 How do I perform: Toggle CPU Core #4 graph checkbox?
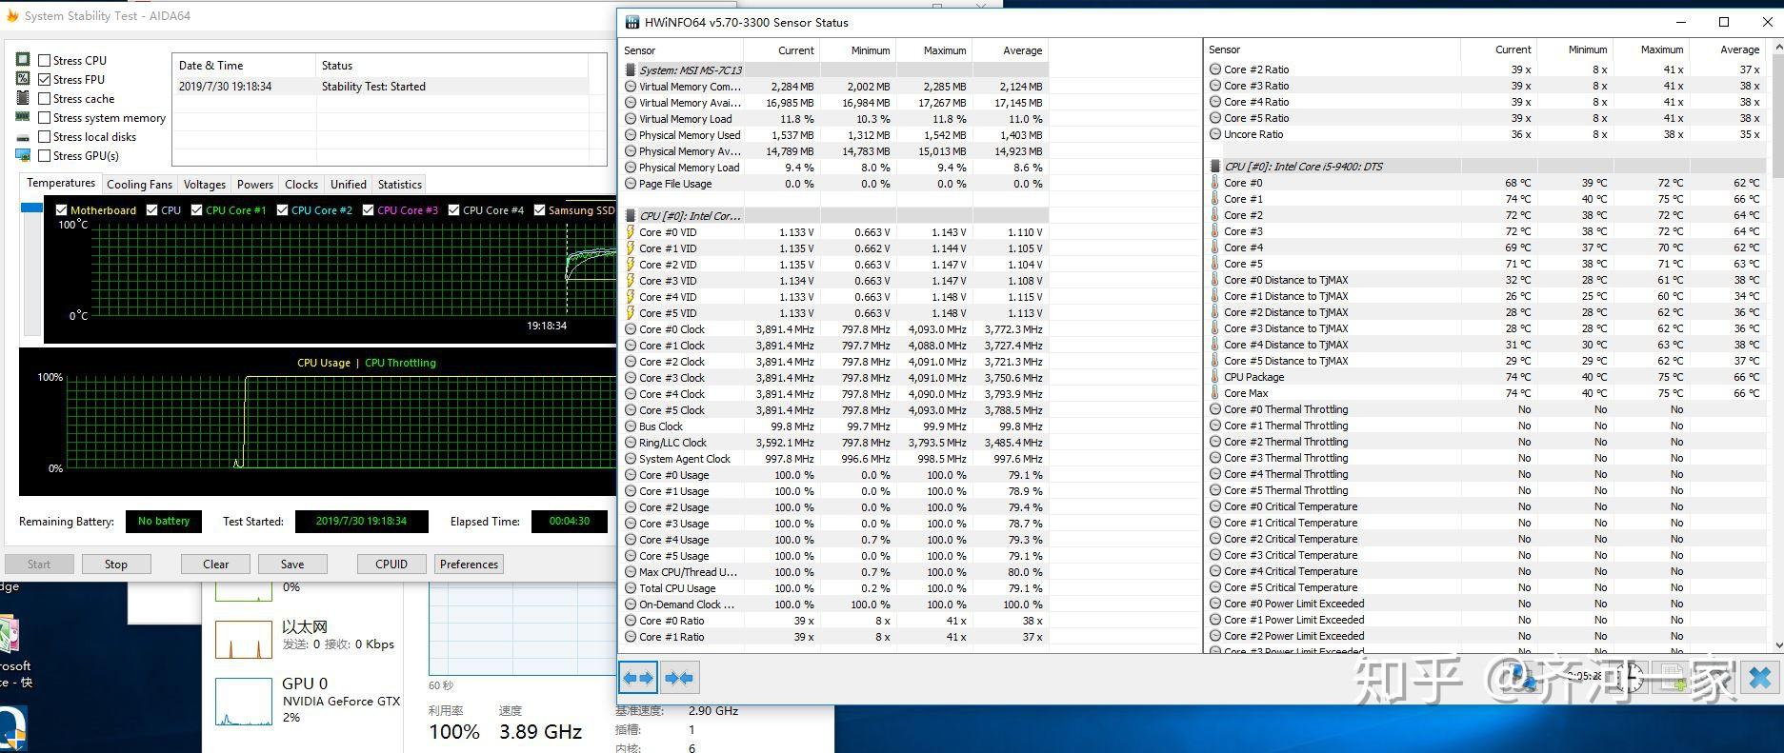453,210
